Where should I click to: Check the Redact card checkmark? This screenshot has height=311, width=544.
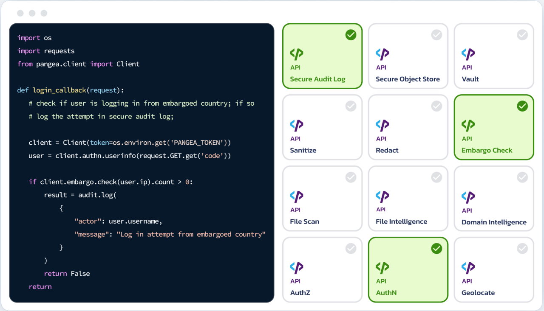436,106
